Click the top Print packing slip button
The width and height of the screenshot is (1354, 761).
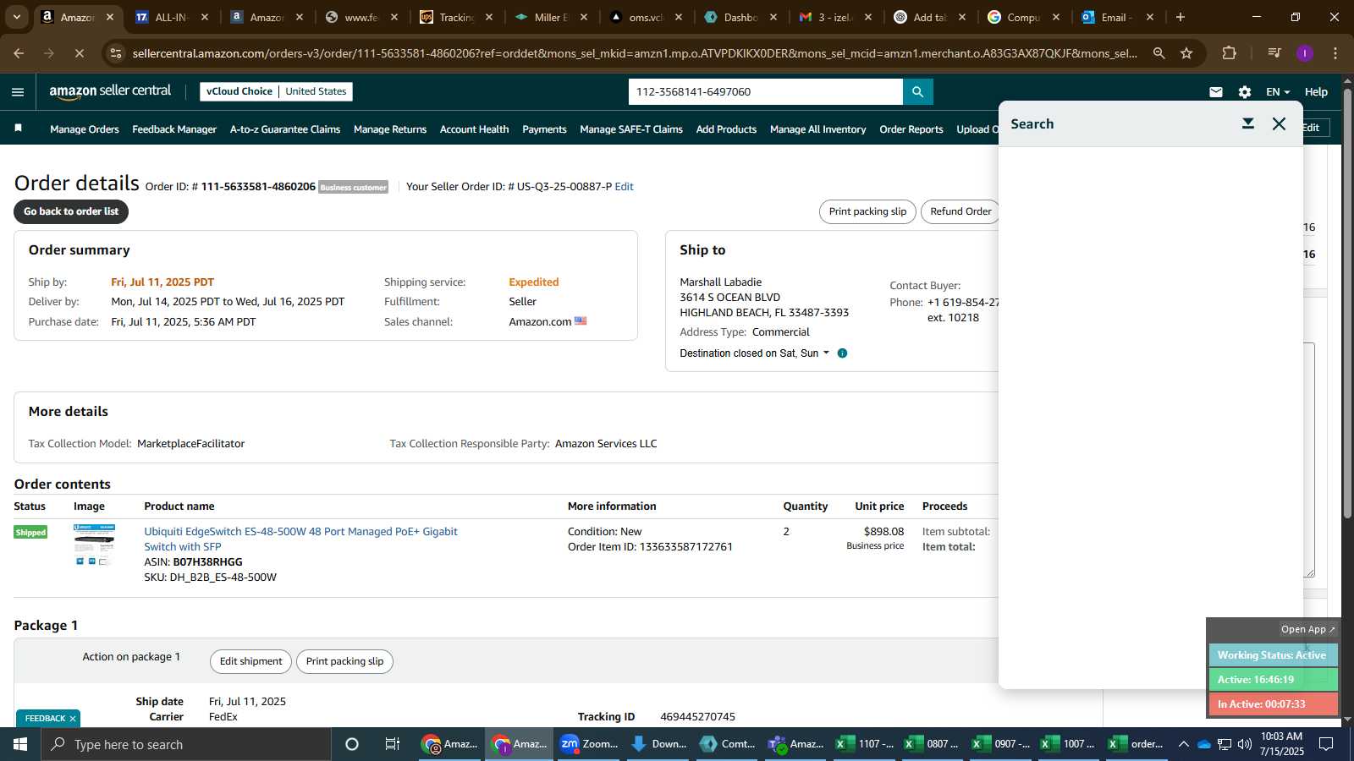(867, 211)
